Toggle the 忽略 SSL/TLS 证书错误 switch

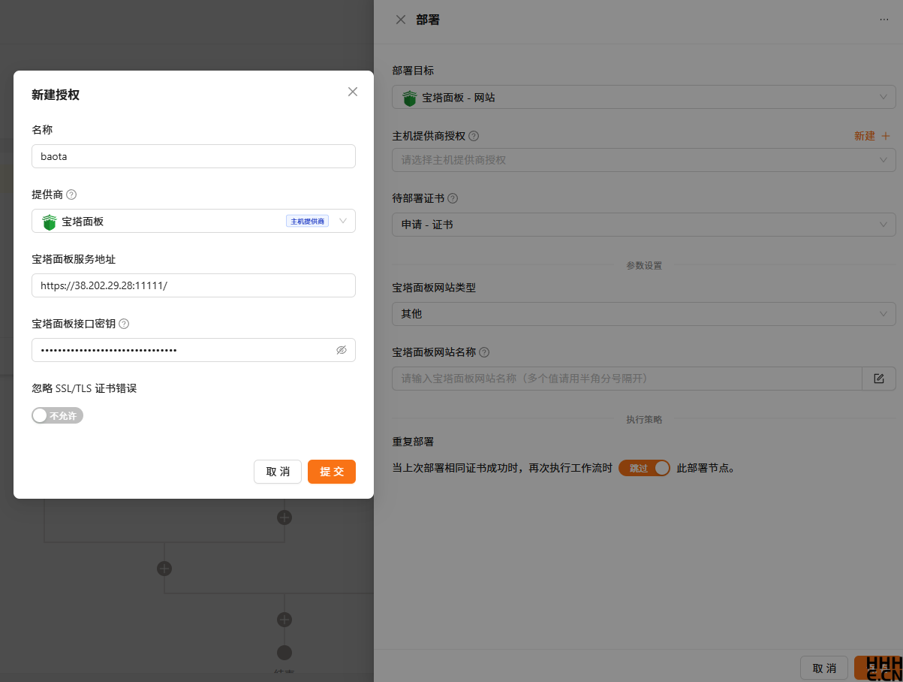(x=57, y=415)
